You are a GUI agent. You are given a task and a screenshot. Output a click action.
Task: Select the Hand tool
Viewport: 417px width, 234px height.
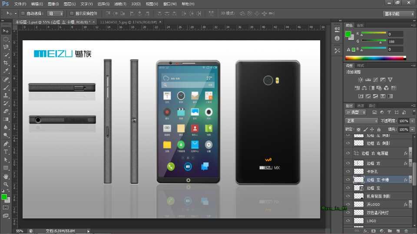[x=6, y=176]
